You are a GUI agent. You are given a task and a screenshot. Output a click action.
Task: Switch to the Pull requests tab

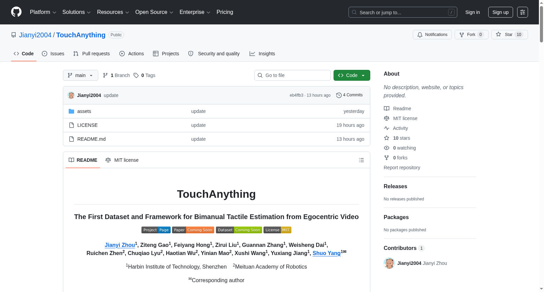(91, 54)
